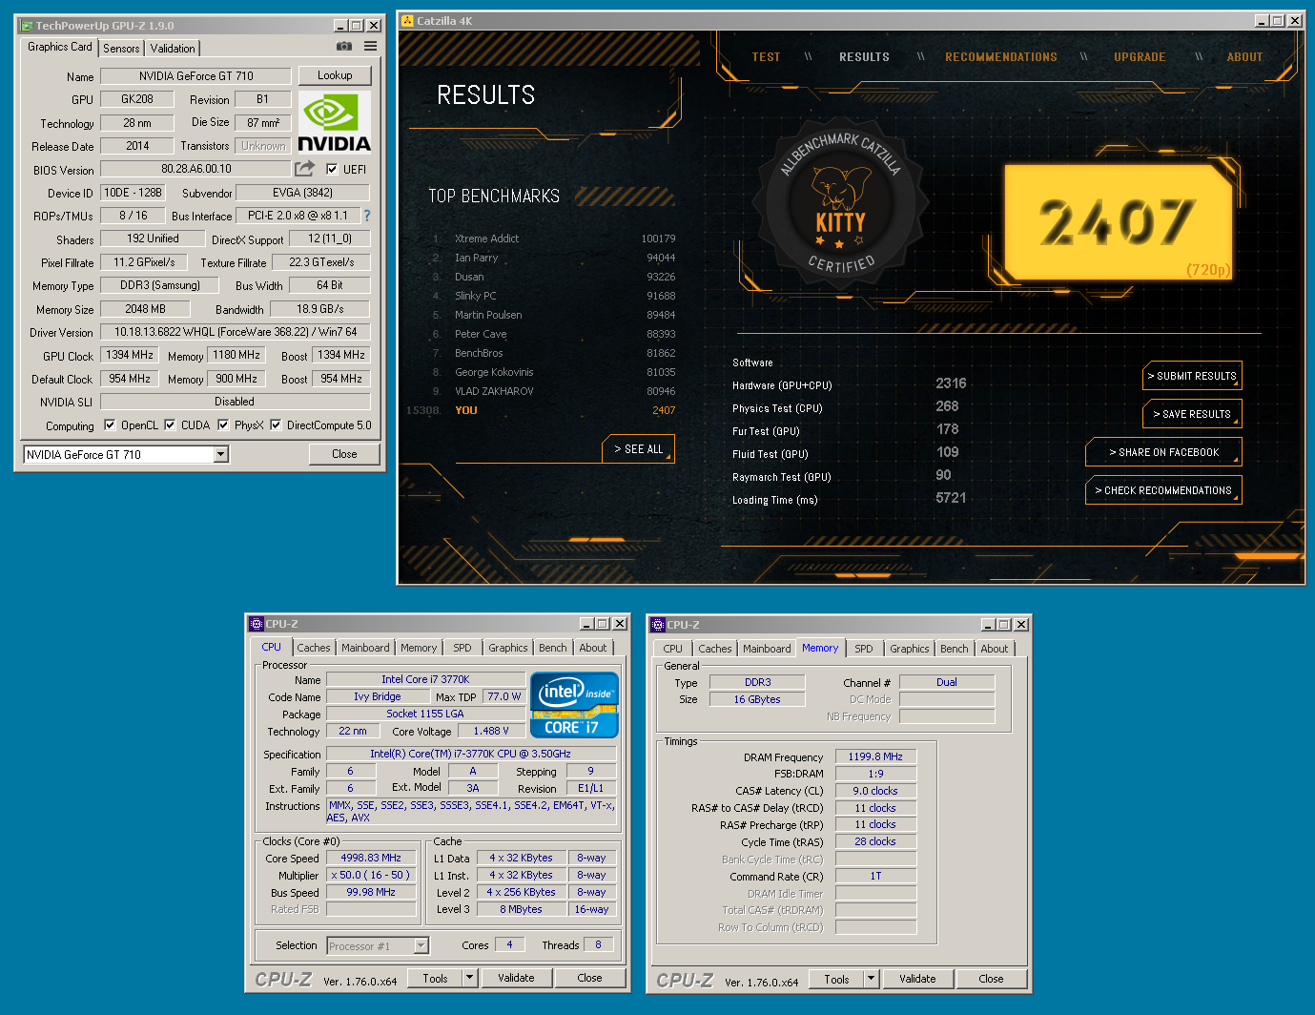Click CHECK RECOMMENDATIONS button in Catzilla
The height and width of the screenshot is (1015, 1315).
pos(1163,490)
